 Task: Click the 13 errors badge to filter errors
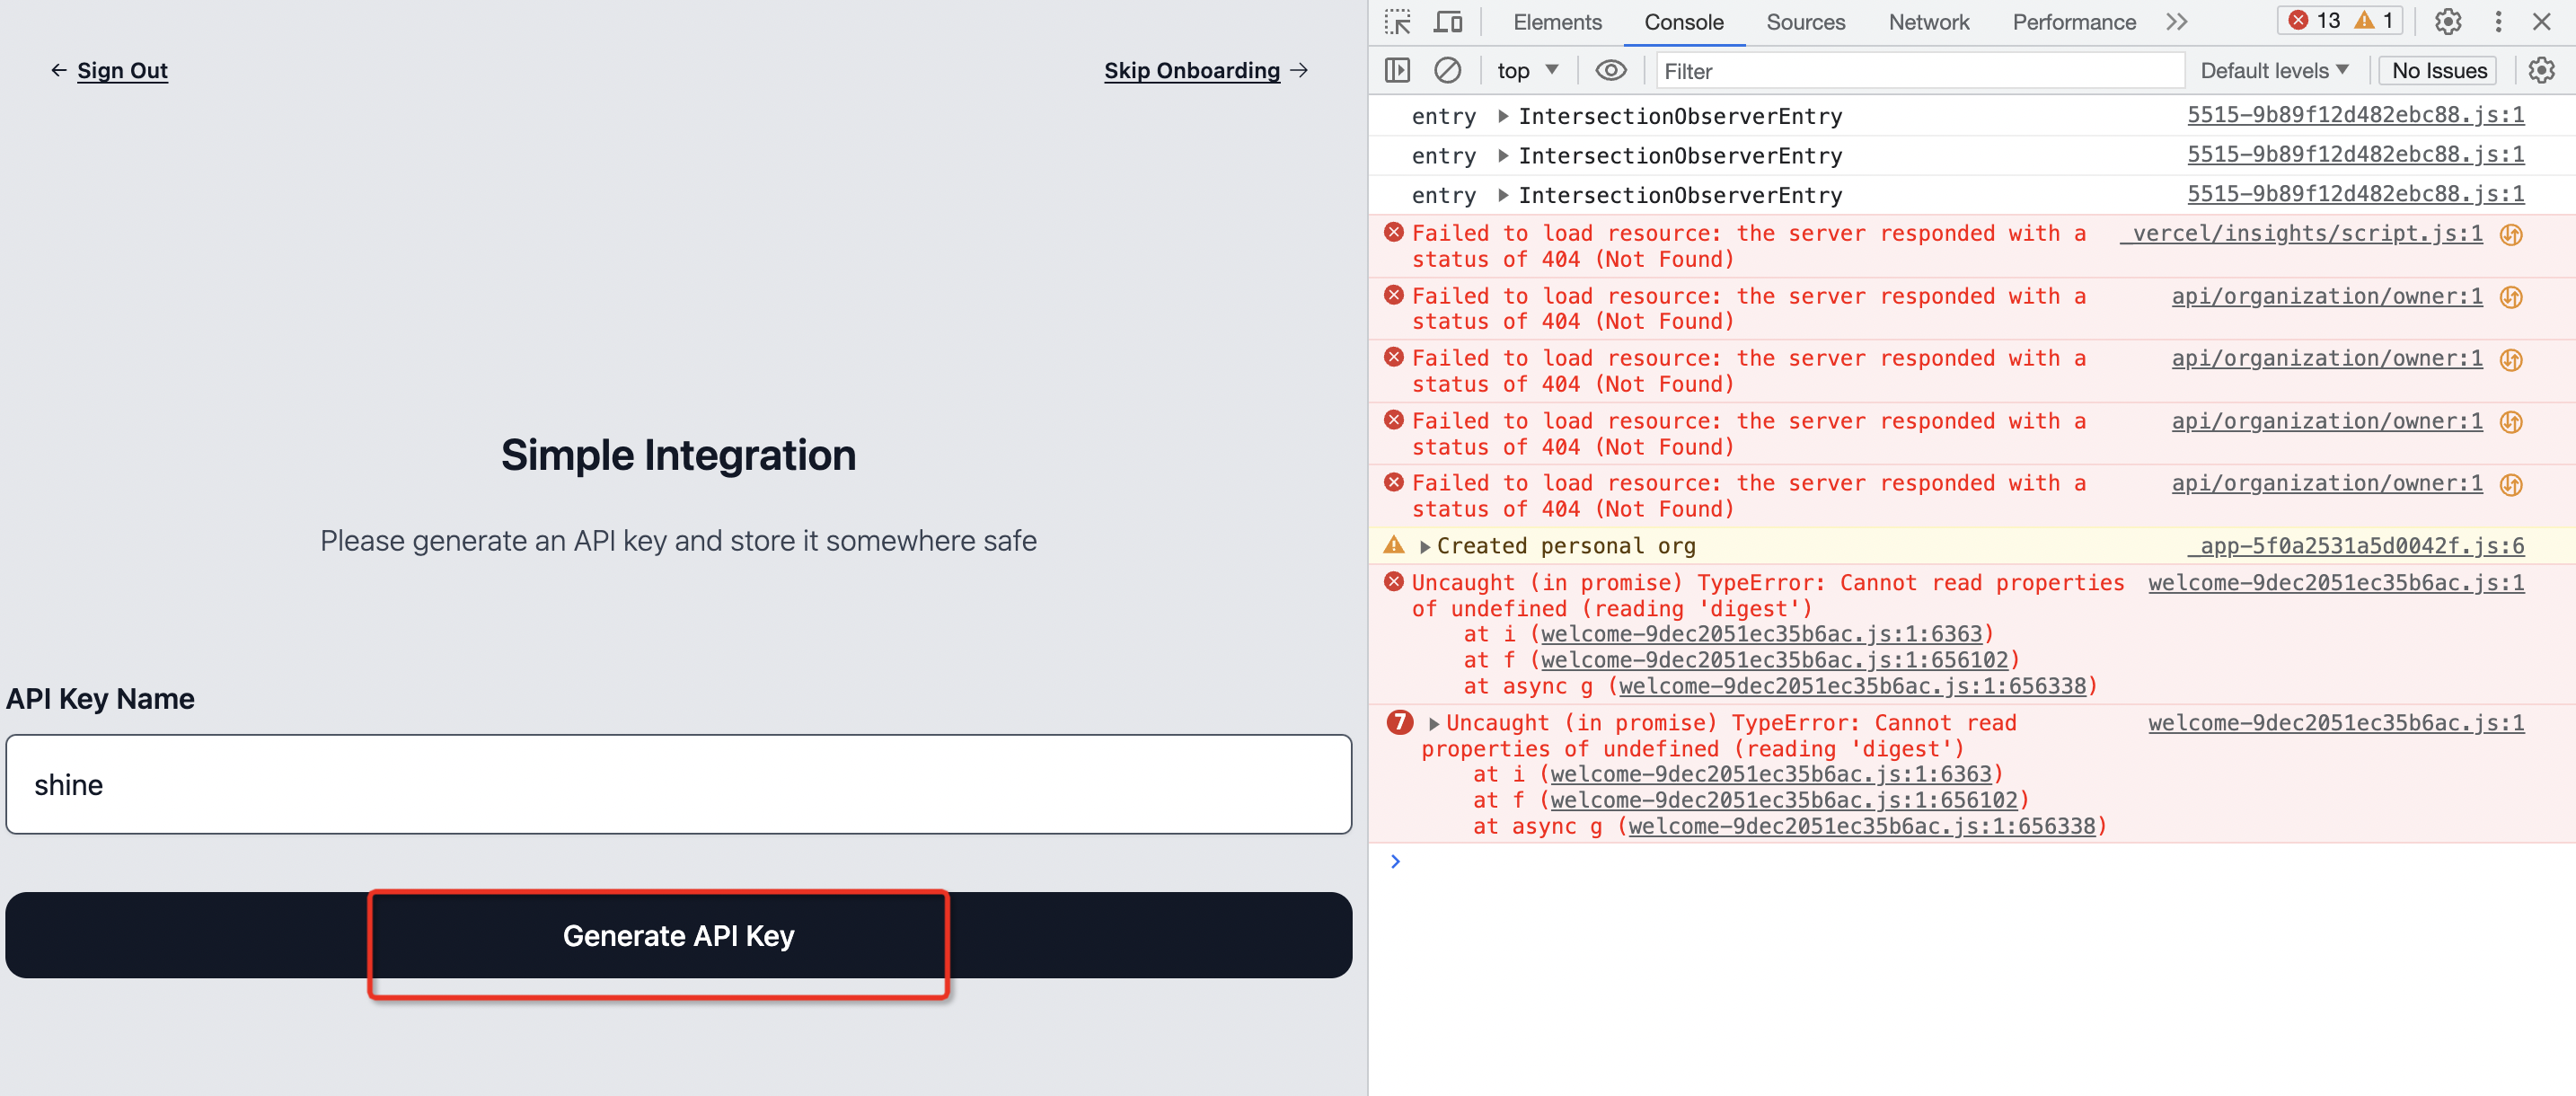[2315, 20]
